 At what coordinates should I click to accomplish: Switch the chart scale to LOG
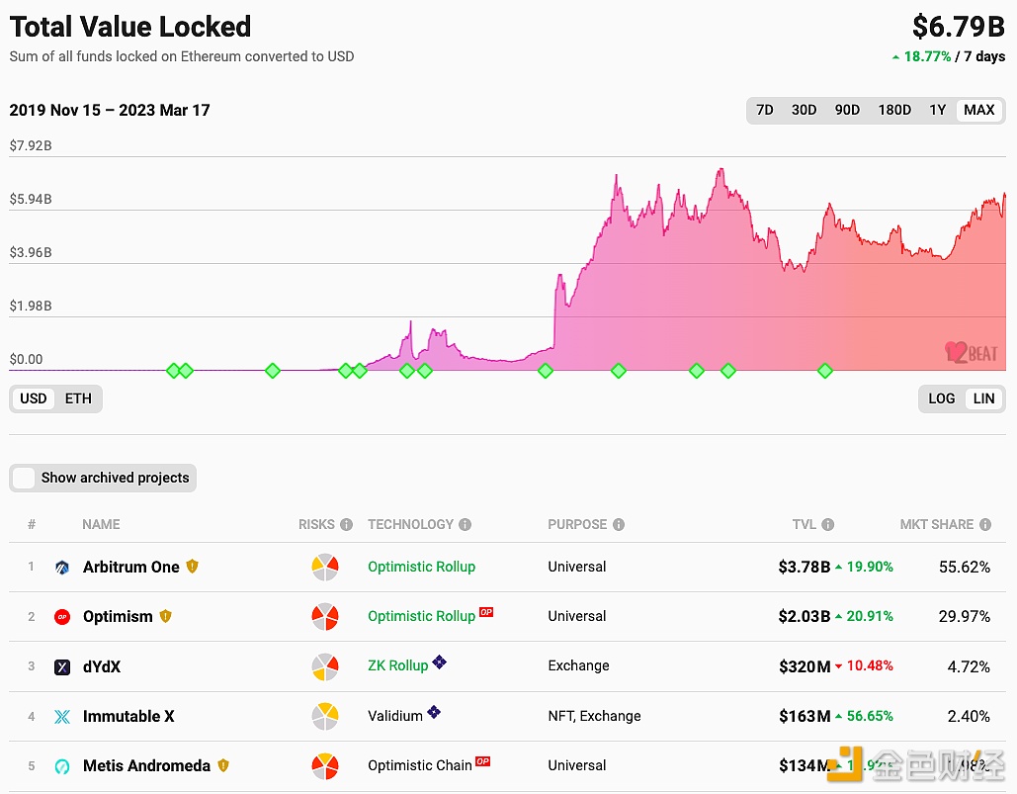(x=941, y=398)
